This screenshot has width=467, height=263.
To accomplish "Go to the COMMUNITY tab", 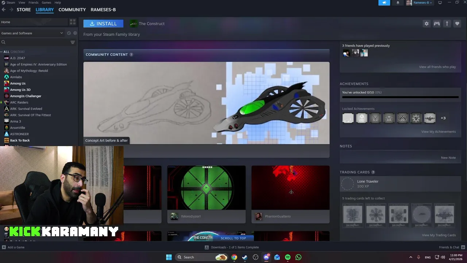I will (72, 10).
